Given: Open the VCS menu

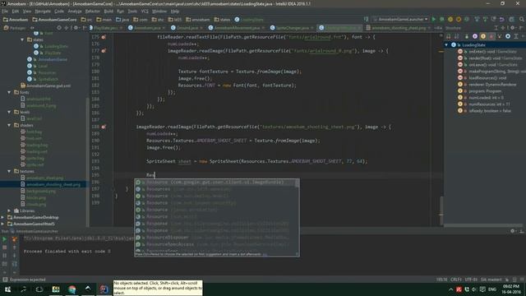Looking at the screenshot, I should click(x=145, y=12).
